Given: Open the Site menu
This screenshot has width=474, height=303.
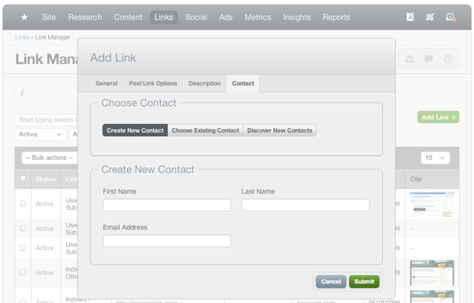Looking at the screenshot, I should (x=49, y=17).
